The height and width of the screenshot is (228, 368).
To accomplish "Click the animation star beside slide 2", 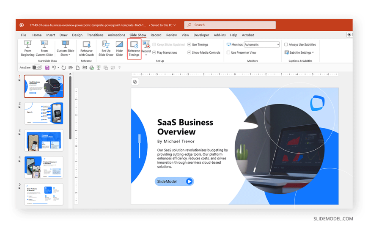I will 19,107.
